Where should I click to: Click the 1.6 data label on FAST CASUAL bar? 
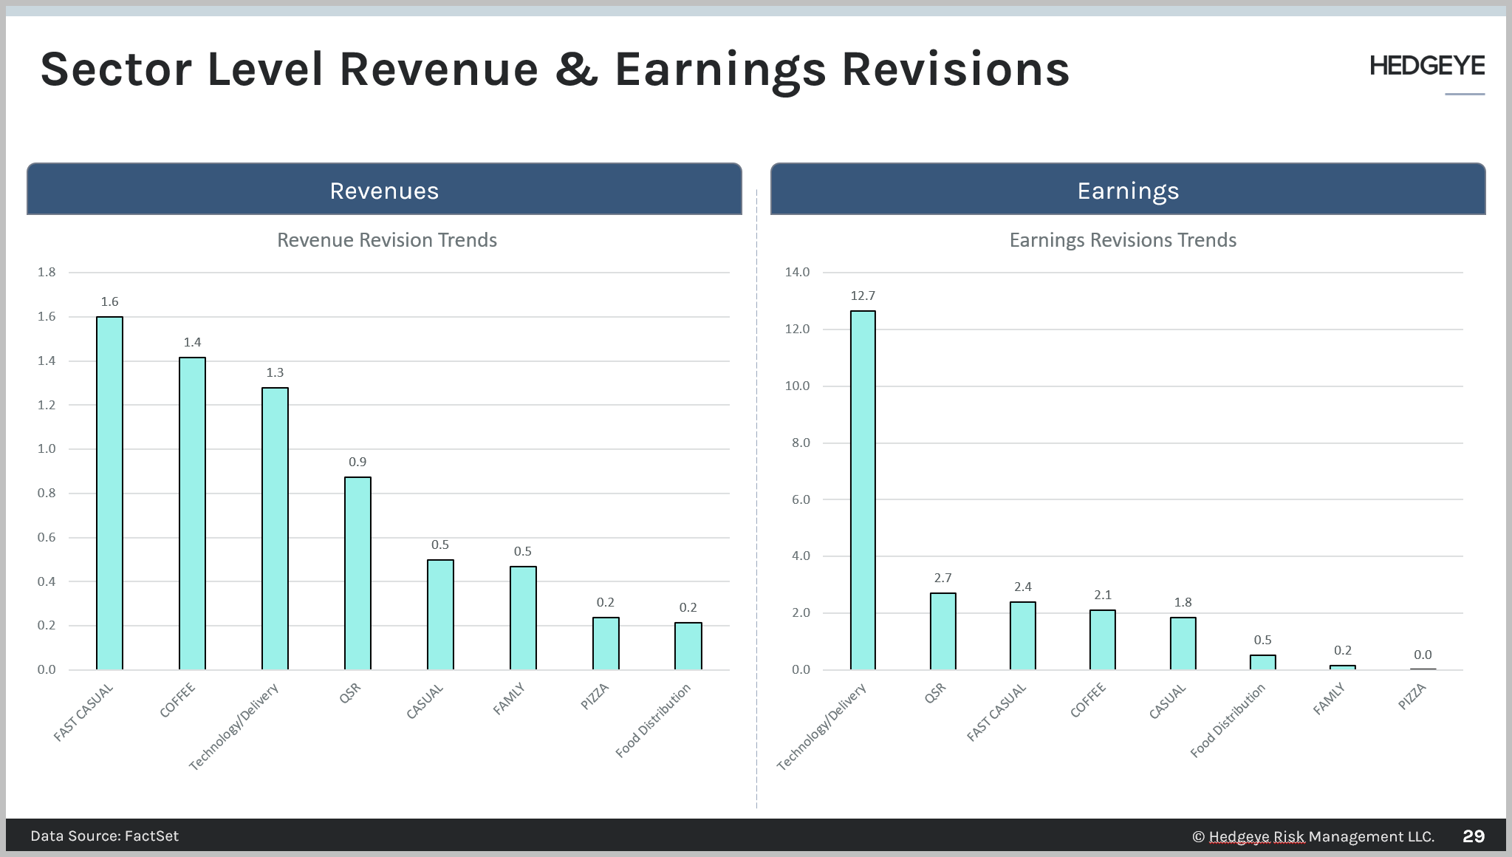[x=109, y=301]
